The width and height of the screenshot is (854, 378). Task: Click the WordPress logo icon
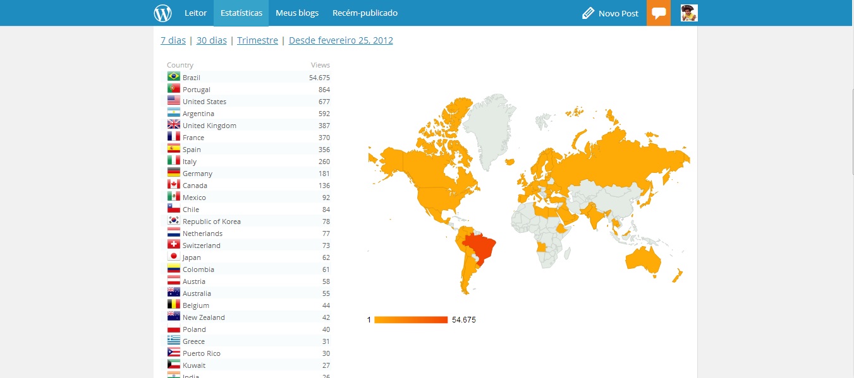162,13
